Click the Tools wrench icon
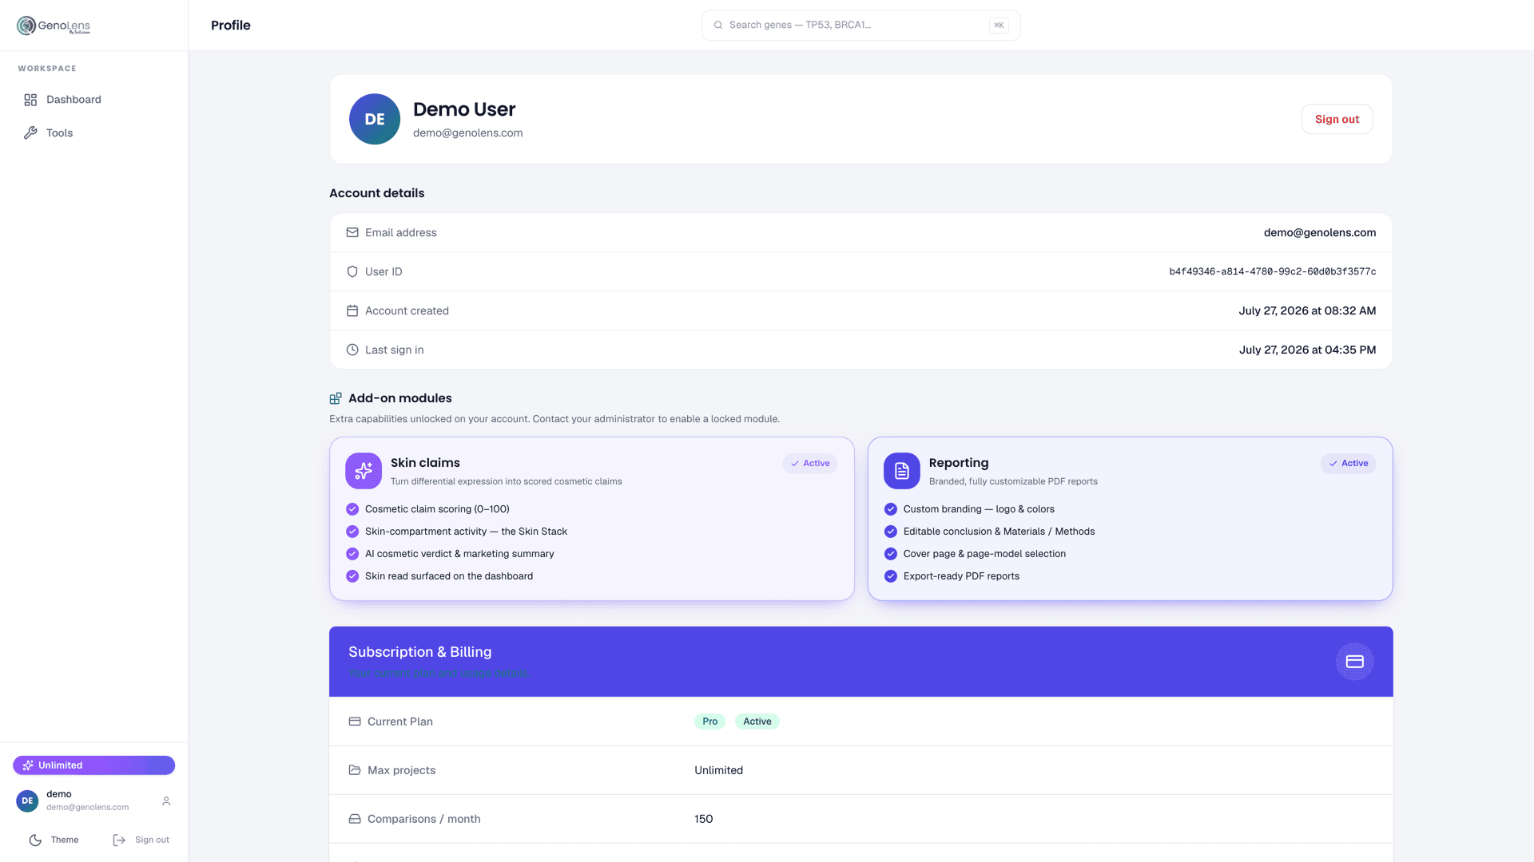Image resolution: width=1534 pixels, height=862 pixels. (x=30, y=133)
